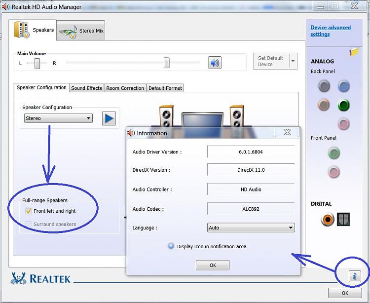Open the Sound Effects tab
This screenshot has width=370, height=303.
[87, 88]
